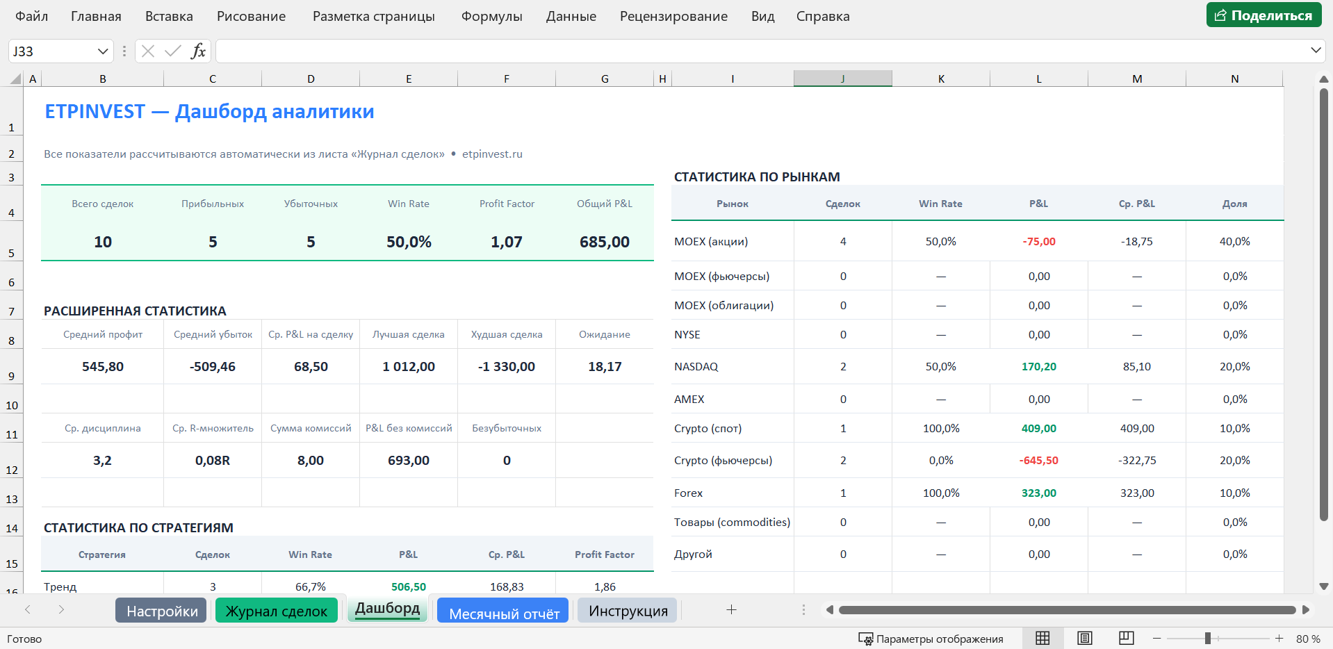Click the horizontal scrollbar thumb
1333x649 pixels.
pyautogui.click(x=1067, y=609)
